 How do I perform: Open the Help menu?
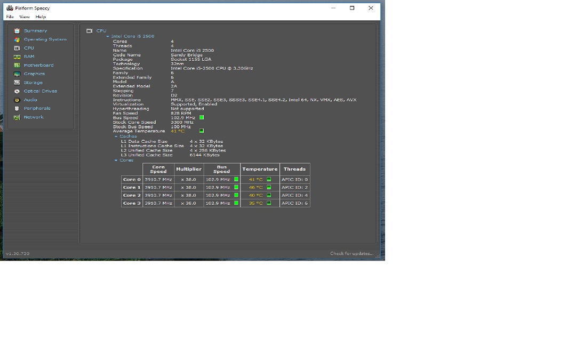coord(41,17)
